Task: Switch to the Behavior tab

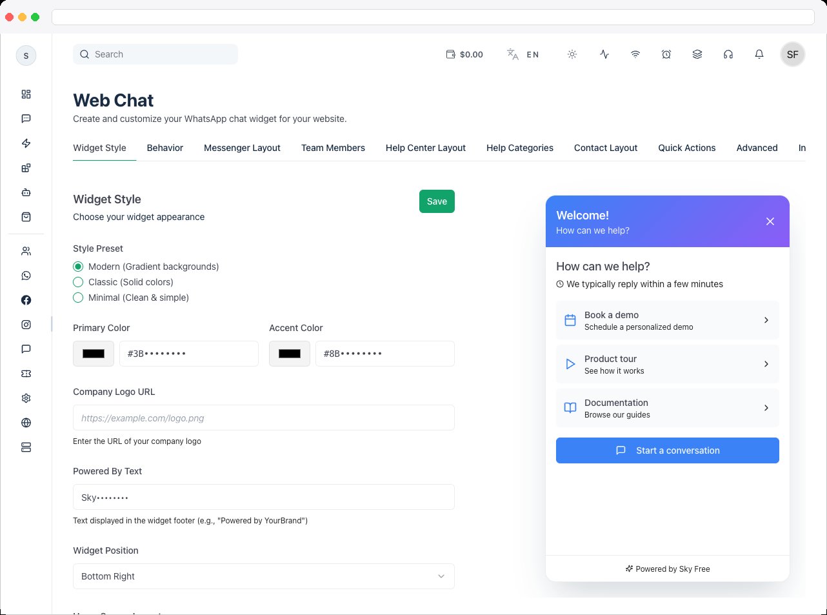Action: (x=165, y=148)
